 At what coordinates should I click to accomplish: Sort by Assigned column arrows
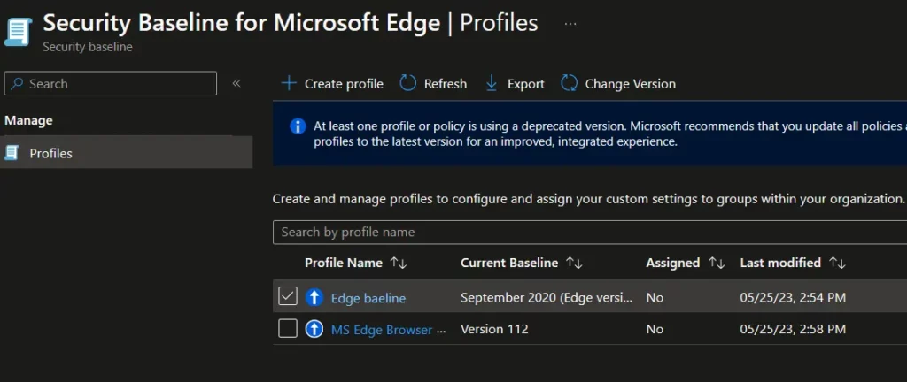(717, 264)
